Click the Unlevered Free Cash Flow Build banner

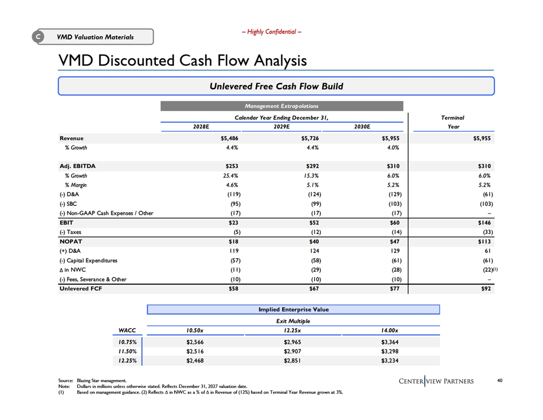tap(276, 86)
